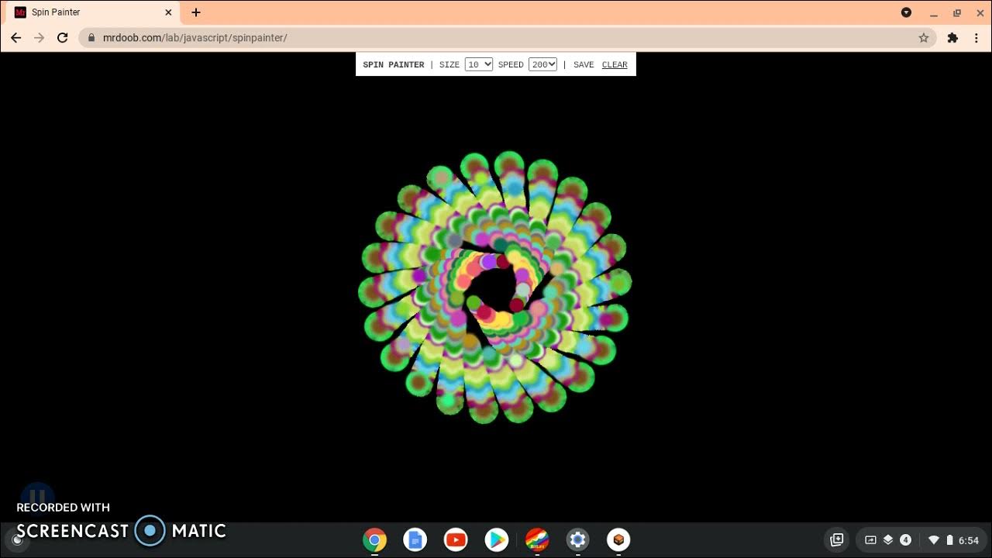Go back with the browser back arrow
The width and height of the screenshot is (992, 558).
15,37
